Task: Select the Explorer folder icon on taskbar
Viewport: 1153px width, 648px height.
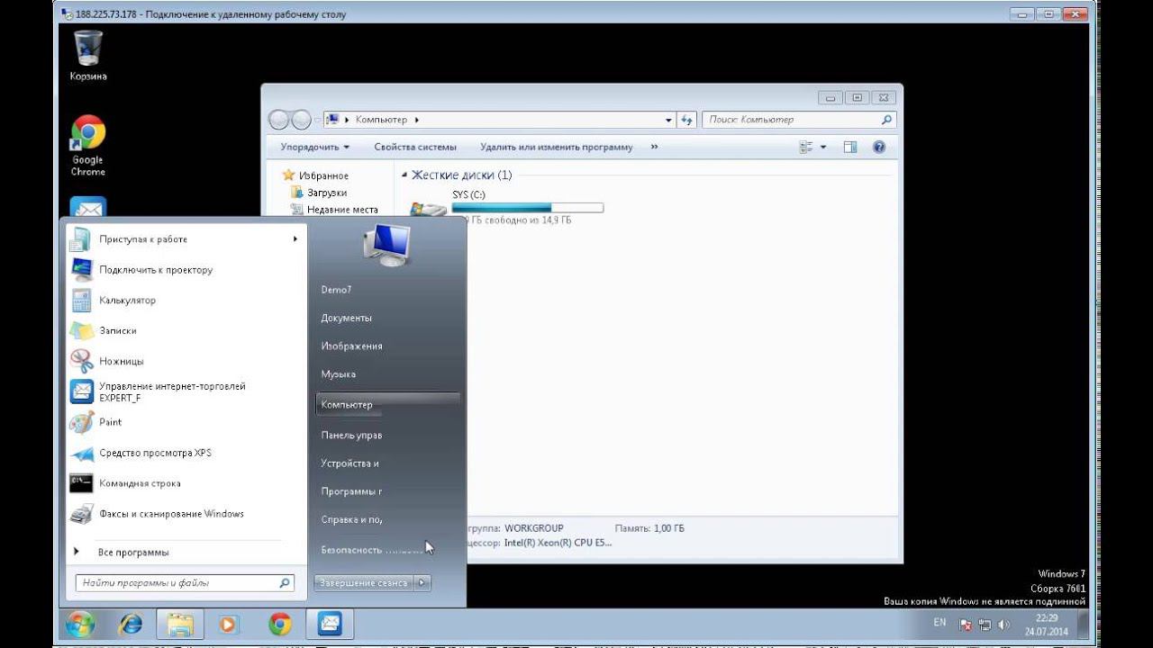Action: click(181, 624)
